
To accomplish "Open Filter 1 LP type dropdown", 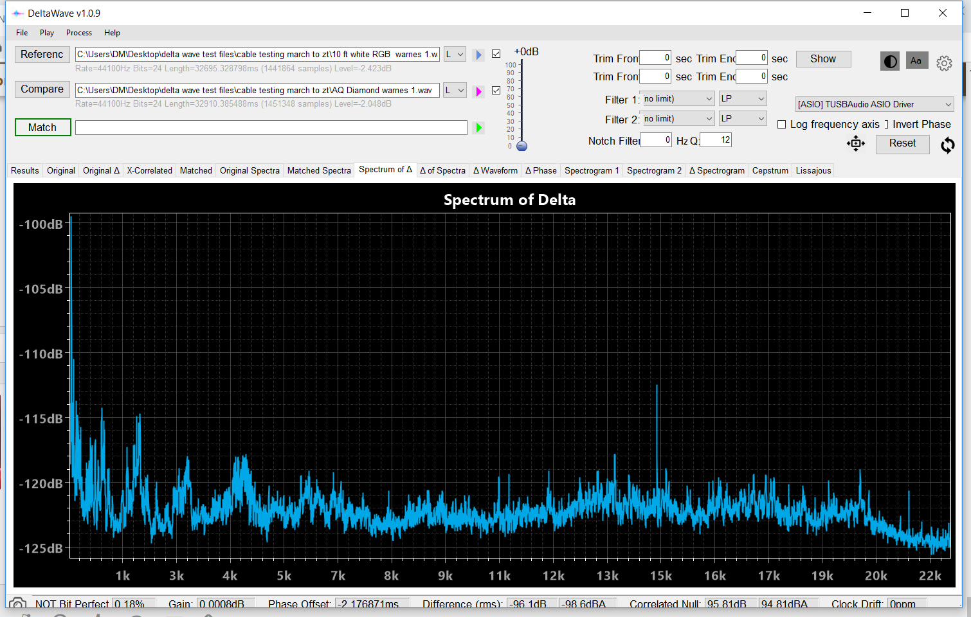I will tap(743, 99).
